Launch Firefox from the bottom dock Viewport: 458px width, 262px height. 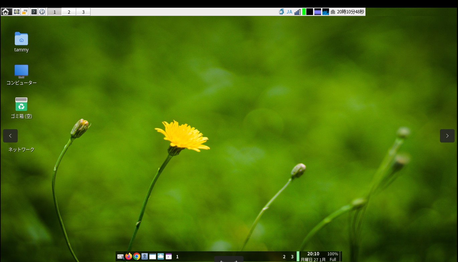click(129, 256)
